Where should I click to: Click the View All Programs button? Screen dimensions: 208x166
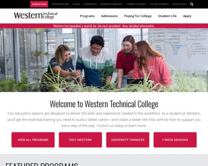[33, 140]
